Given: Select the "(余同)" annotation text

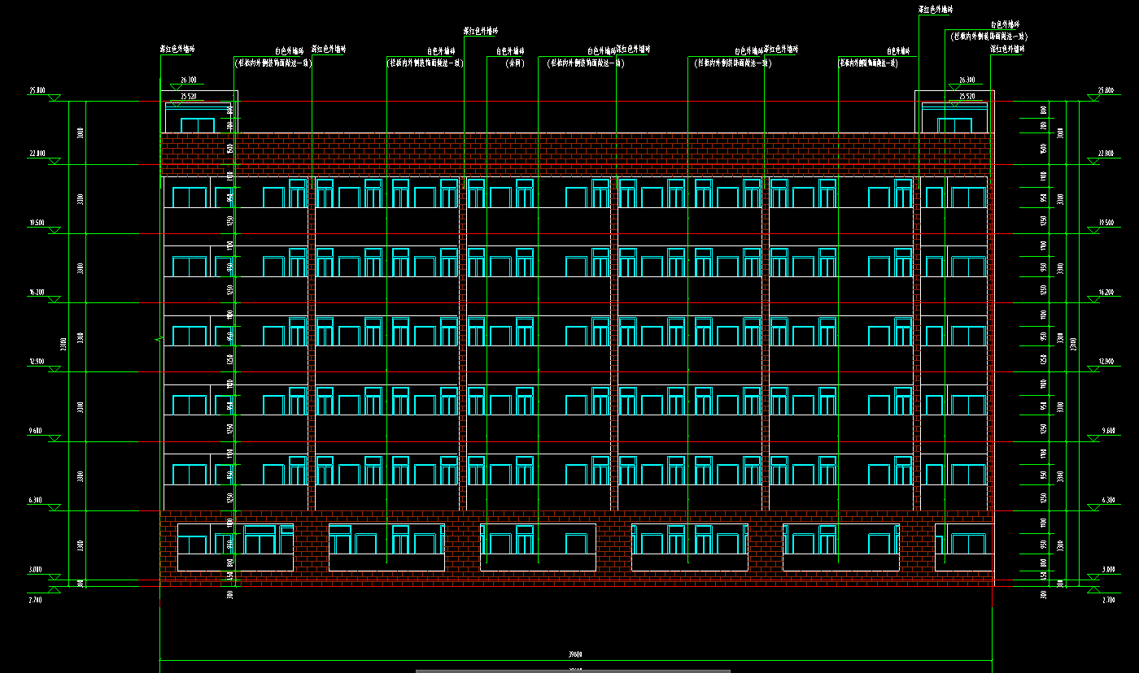Looking at the screenshot, I should (514, 63).
